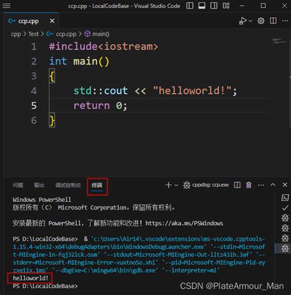This screenshot has width=291, height=295.
Task: Click the minimap code preview
Action: (279, 41)
